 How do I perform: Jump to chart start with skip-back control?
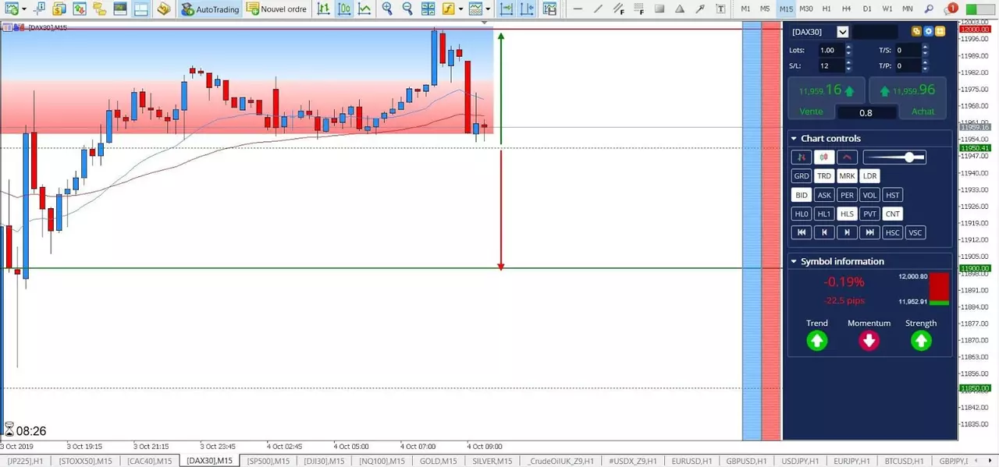[802, 232]
